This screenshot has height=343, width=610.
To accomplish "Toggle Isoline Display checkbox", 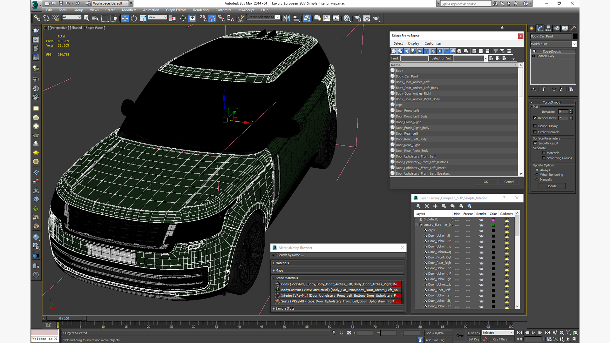I will pyautogui.click(x=535, y=126).
